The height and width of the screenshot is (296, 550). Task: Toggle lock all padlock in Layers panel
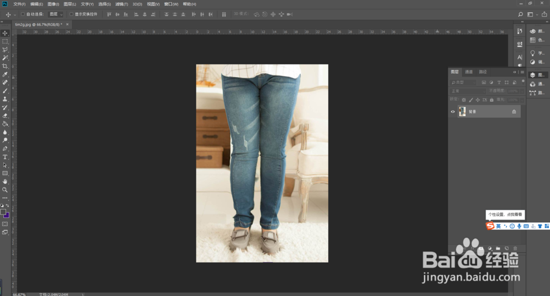point(491,100)
